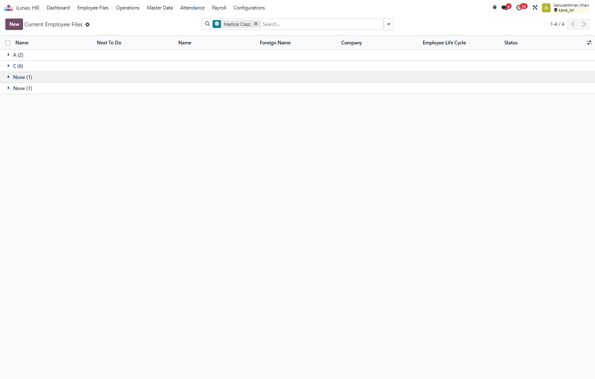Expand the last None (1) group
Viewport: 595px width, 379px height.
[297, 88]
